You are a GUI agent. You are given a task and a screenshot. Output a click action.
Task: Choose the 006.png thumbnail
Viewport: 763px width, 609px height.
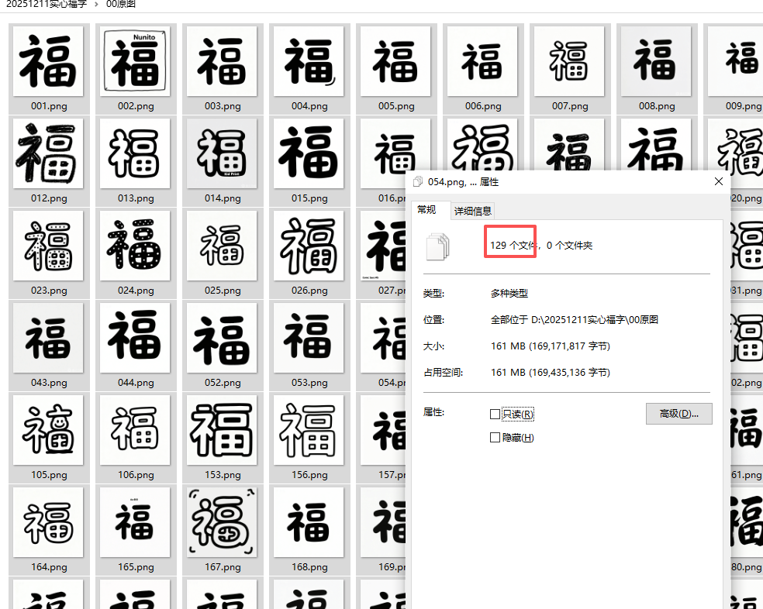point(482,61)
